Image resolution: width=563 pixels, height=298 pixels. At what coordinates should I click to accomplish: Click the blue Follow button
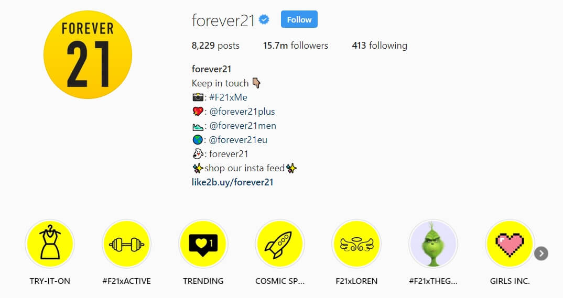pos(299,19)
